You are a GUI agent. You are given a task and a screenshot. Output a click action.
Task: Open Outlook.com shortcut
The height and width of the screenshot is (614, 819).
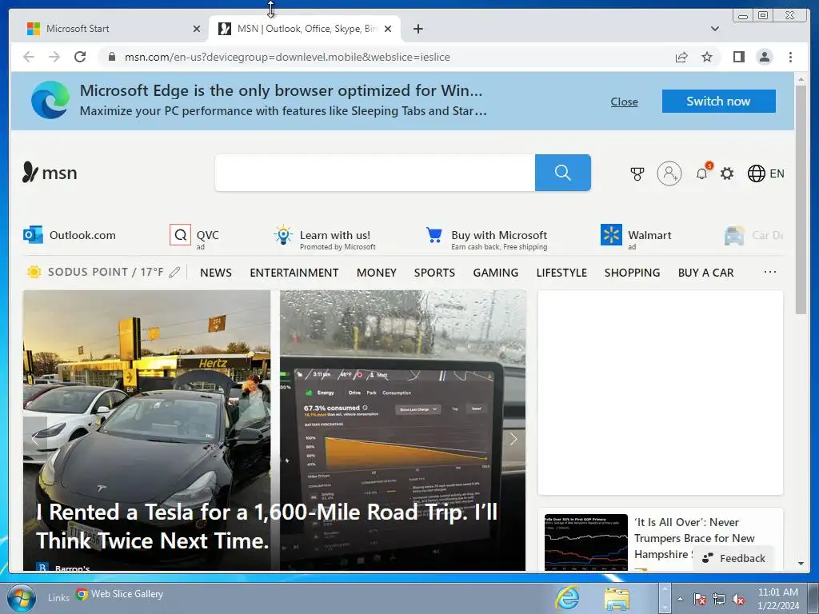coord(70,235)
